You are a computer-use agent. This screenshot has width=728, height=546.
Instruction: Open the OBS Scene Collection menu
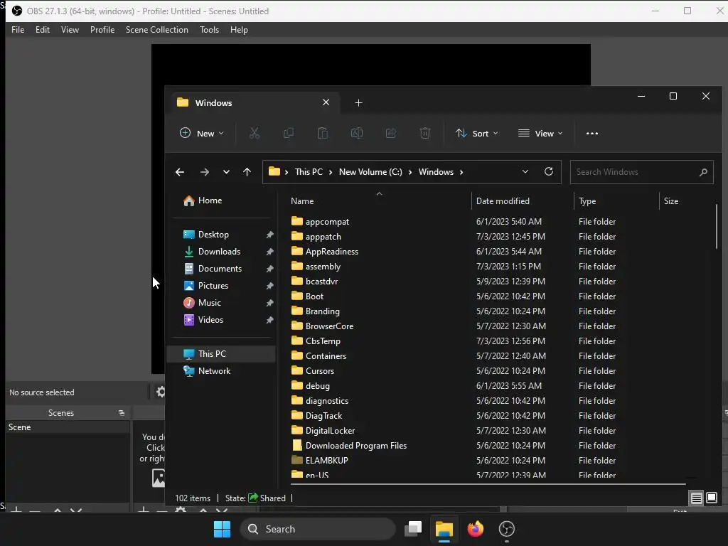pyautogui.click(x=157, y=30)
